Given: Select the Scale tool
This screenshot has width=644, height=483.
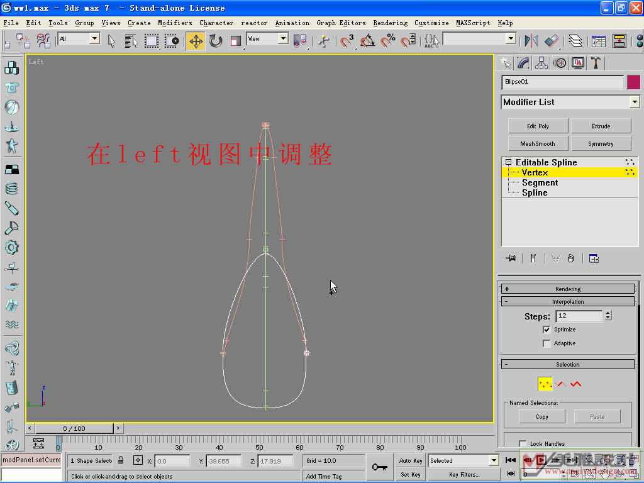Looking at the screenshot, I should pos(235,41).
